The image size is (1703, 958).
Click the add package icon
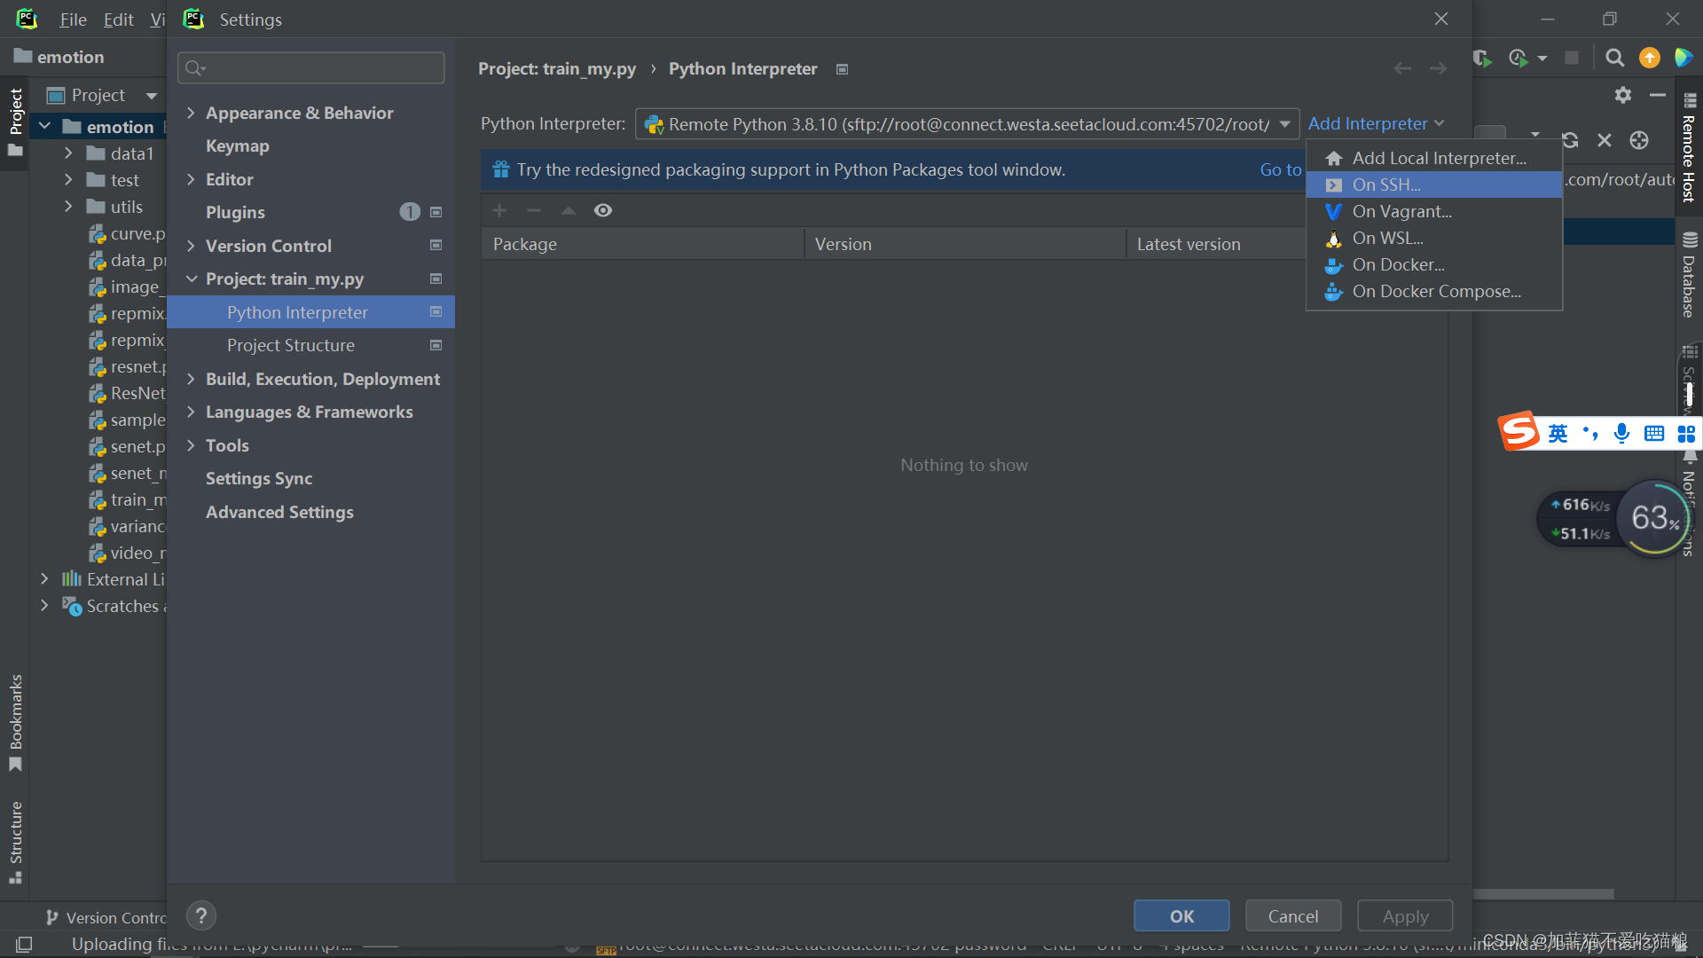(498, 210)
